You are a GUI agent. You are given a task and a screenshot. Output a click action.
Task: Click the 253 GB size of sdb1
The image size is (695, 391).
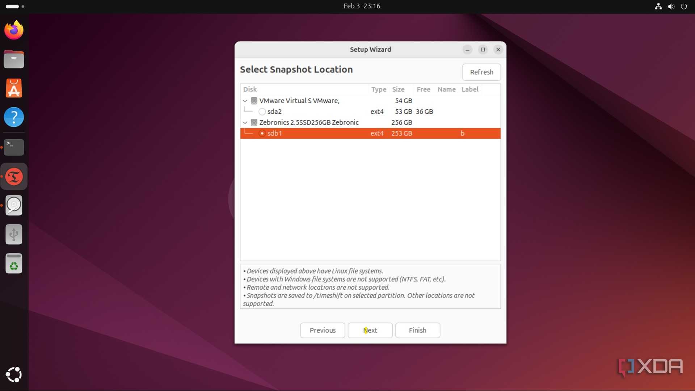[401, 133]
